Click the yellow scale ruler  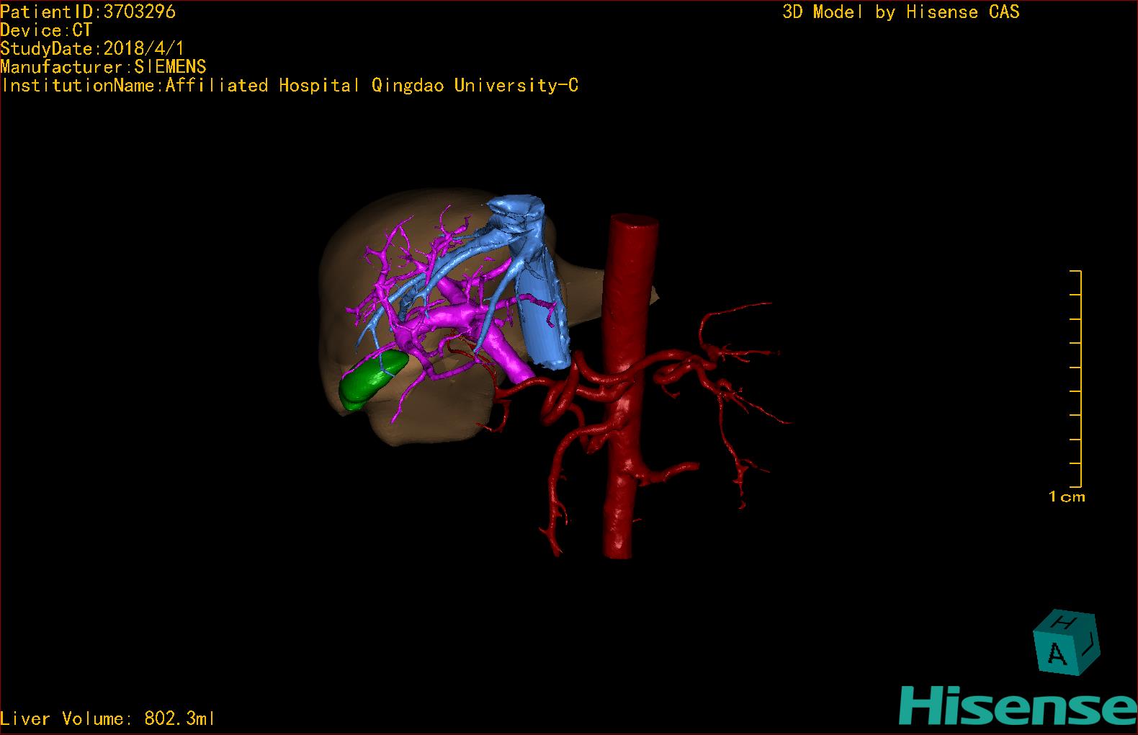point(1076,379)
